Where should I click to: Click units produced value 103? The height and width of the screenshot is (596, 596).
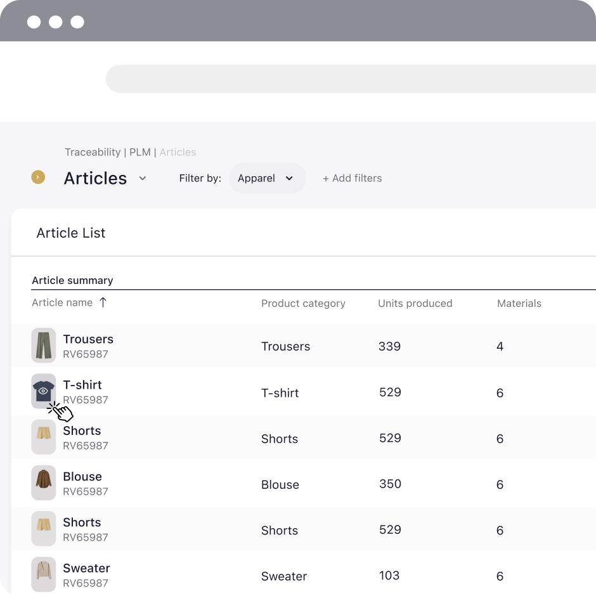(389, 576)
